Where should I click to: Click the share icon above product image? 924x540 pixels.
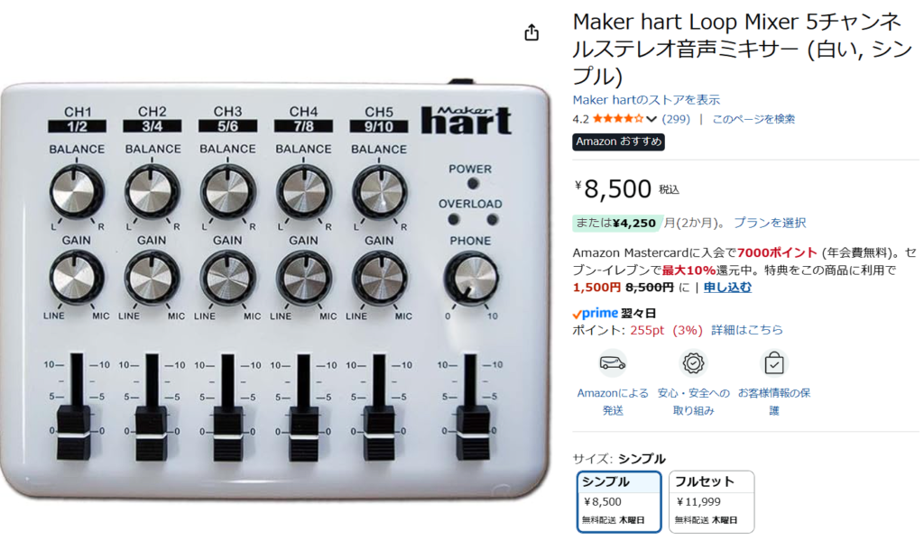pos(531,32)
